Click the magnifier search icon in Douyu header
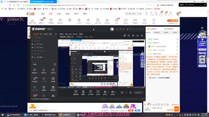 (140, 14)
